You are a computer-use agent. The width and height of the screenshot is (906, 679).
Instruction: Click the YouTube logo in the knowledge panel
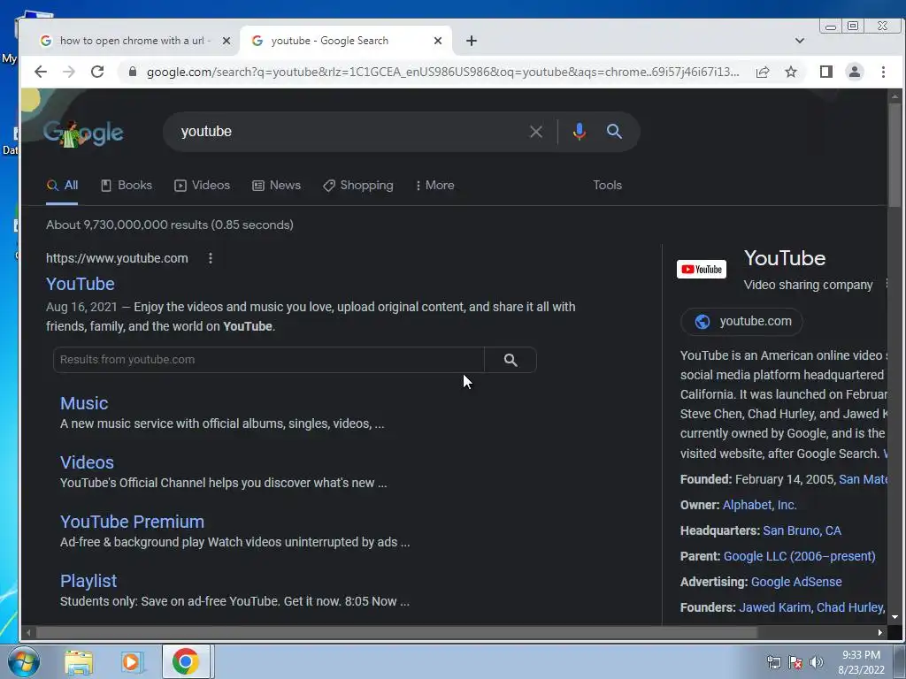tap(702, 269)
